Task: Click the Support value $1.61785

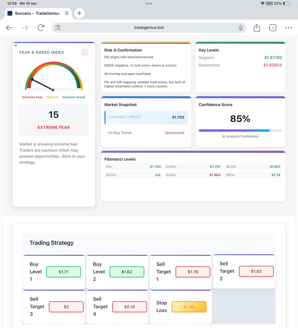Action: coord(273,58)
